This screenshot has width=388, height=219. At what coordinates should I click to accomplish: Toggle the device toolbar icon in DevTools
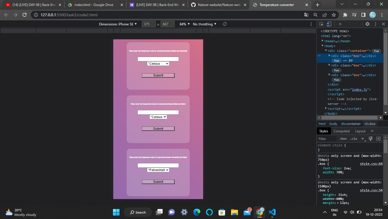(x=329, y=24)
